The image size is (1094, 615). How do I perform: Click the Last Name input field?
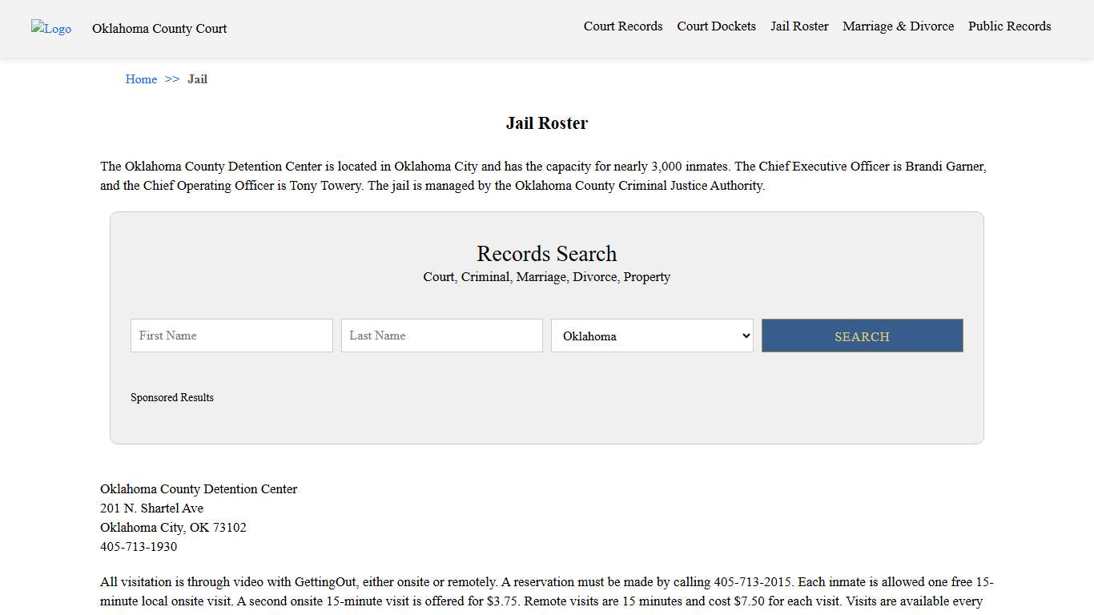tap(441, 335)
